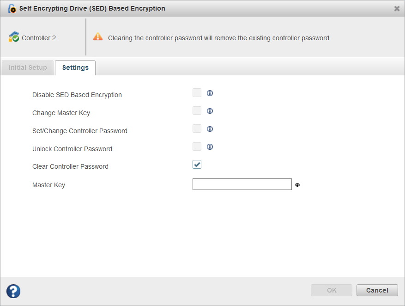The height and width of the screenshot is (306, 405).
Task: Enable Set/Change Controller Password
Action: coord(197,129)
